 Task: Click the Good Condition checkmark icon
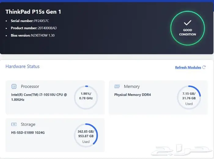click(187, 23)
